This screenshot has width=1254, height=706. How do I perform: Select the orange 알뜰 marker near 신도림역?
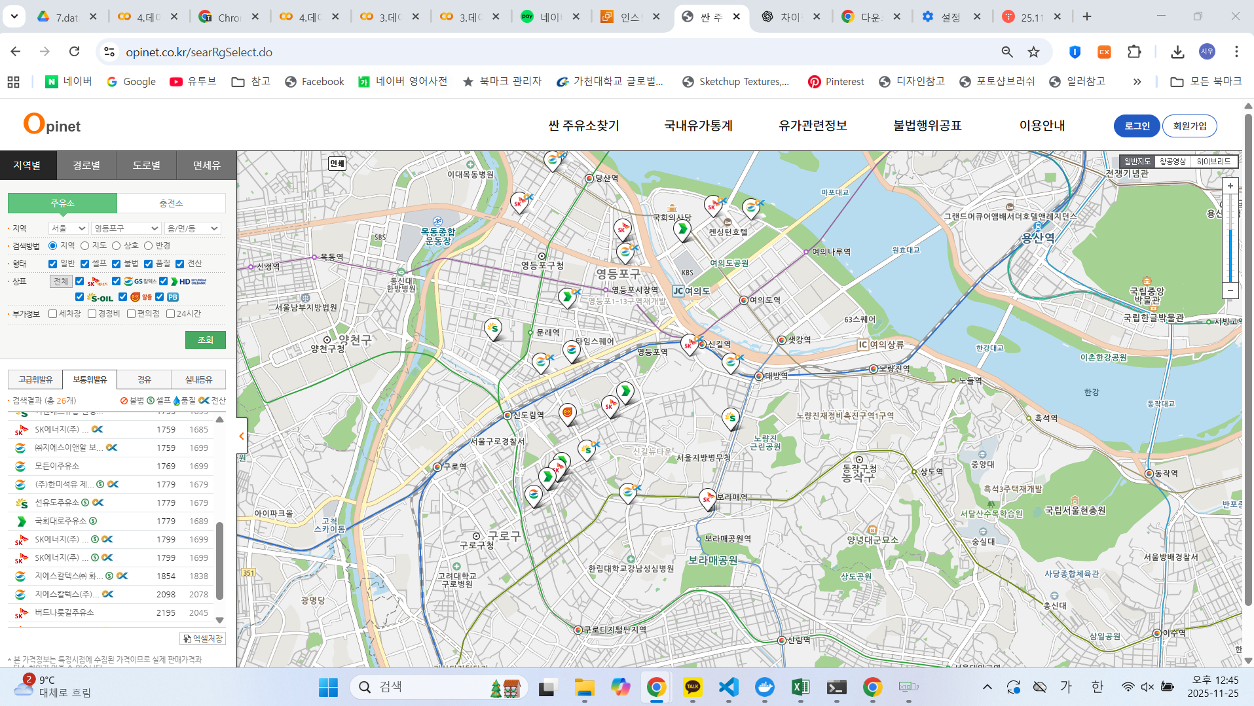point(568,414)
